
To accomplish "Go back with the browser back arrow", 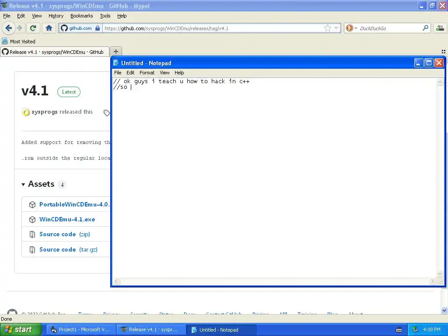I will pos(9,28).
